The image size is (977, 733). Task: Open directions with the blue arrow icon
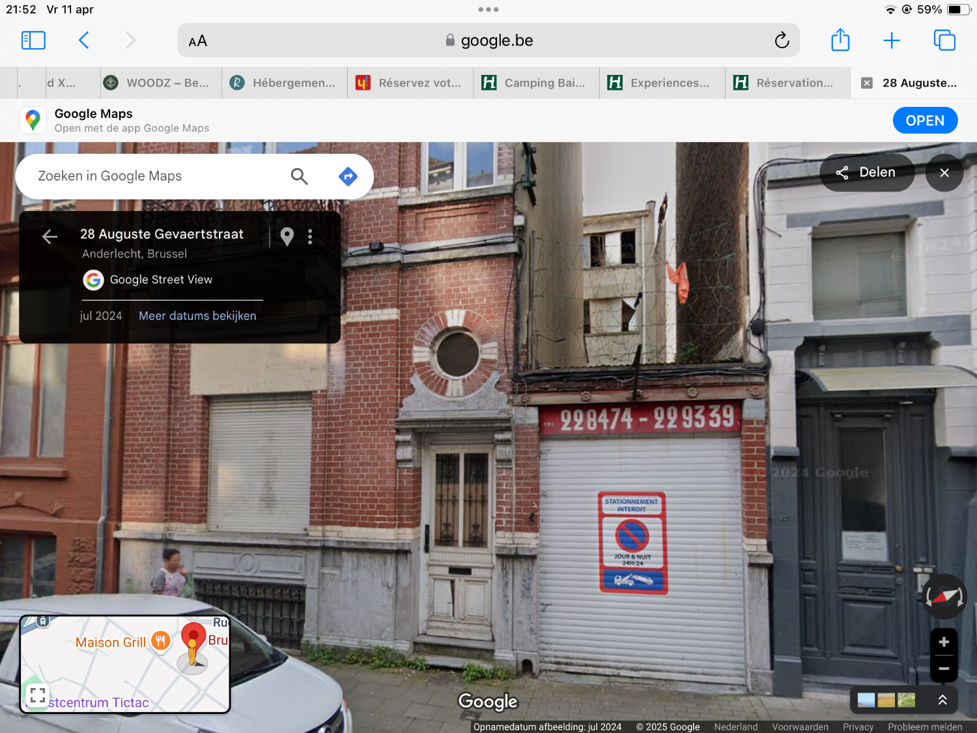[x=348, y=176]
